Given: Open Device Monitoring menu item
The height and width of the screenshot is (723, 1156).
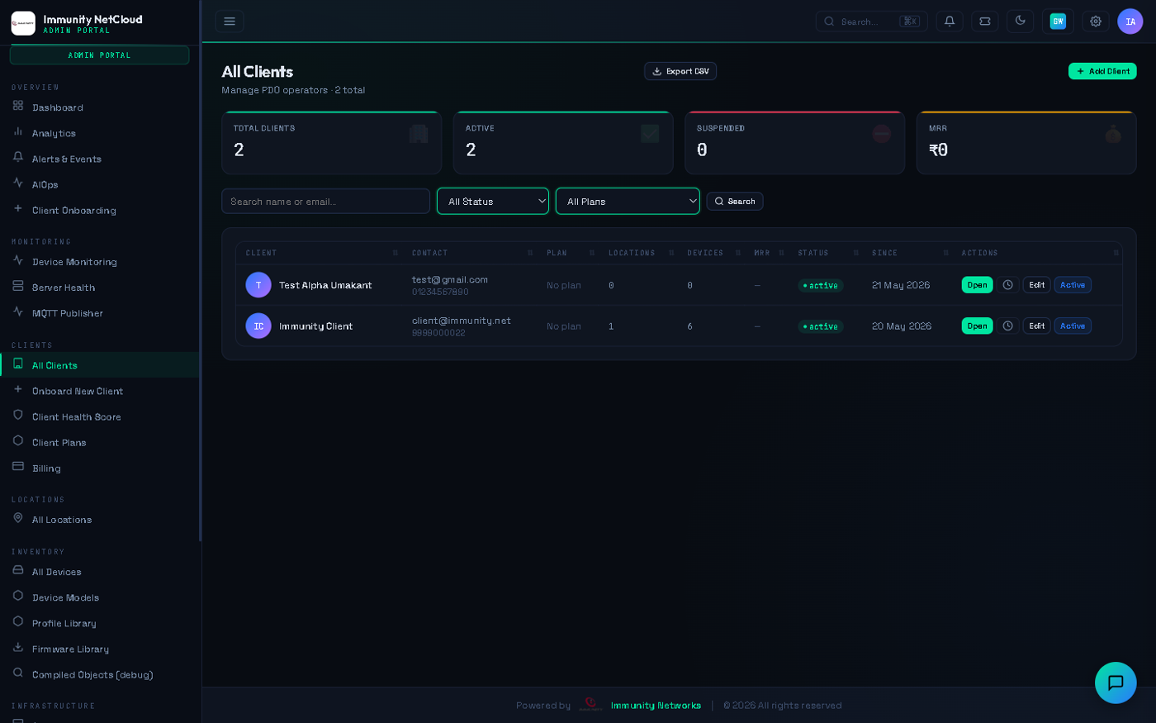Looking at the screenshot, I should coord(99,262).
